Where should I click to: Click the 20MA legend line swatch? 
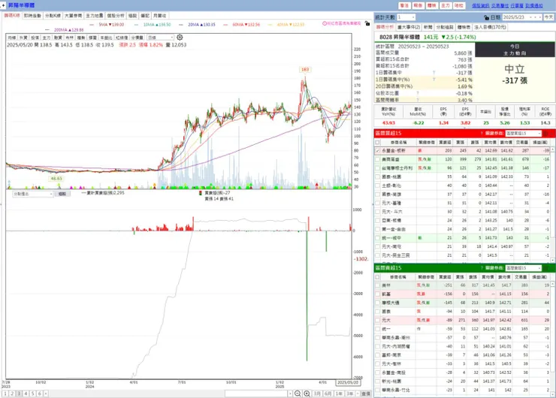[x=181, y=25]
